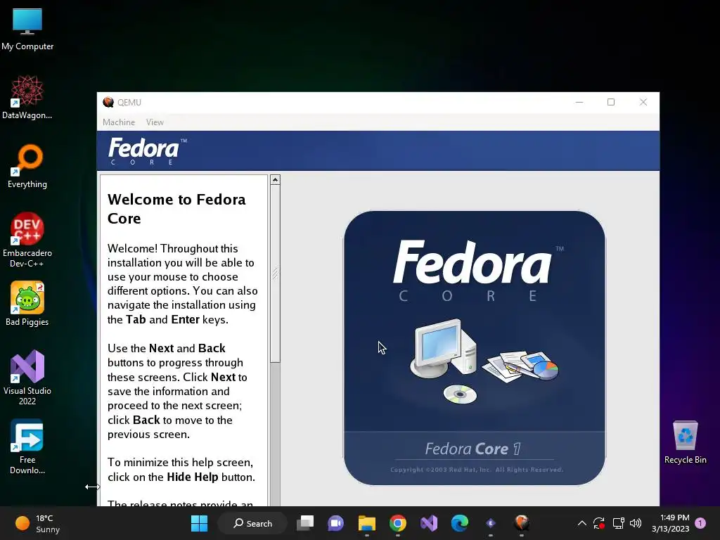The width and height of the screenshot is (720, 540).
Task: Open Microsoft Edge from the taskbar
Action: pos(460,523)
